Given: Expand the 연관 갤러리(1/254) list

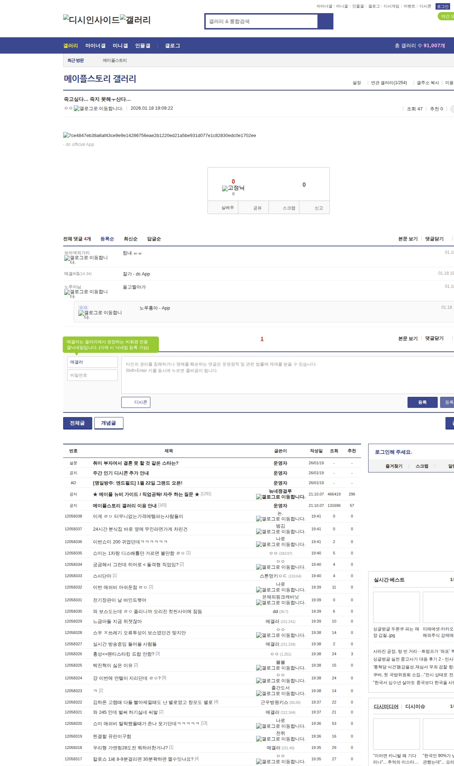Looking at the screenshot, I should click(x=389, y=83).
